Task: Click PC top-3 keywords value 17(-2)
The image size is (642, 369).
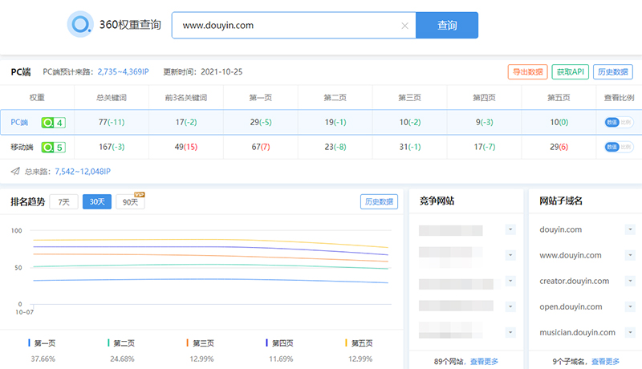Action: coord(186,122)
